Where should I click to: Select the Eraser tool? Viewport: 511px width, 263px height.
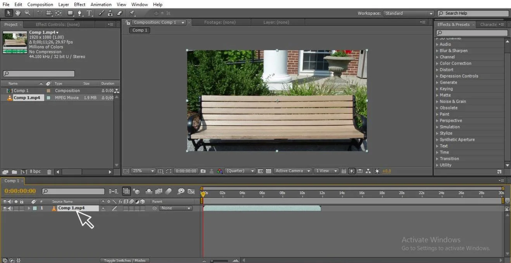click(119, 13)
